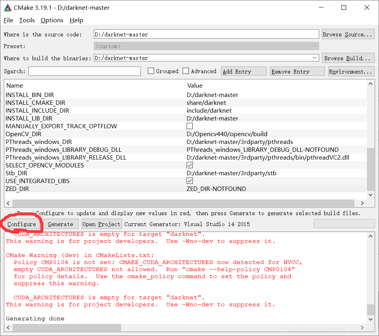Viewport: 379px width, 336px height.
Task: Click output log horizontal scrollbar thumb
Action: coord(67,327)
